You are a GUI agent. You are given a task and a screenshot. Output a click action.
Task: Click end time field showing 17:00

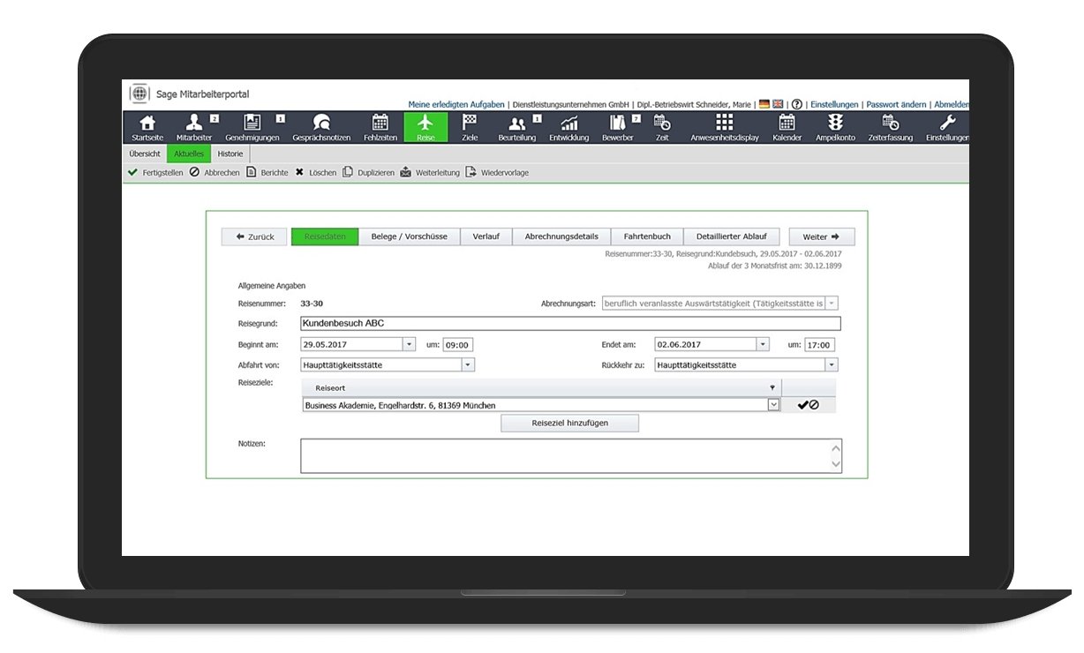(x=820, y=345)
